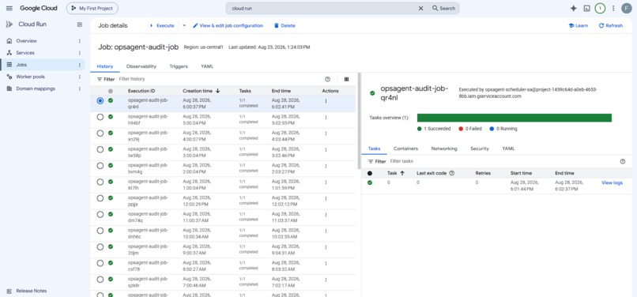This screenshot has width=637, height=297.
Task: Open help icon for history filter
Action: [328, 79]
